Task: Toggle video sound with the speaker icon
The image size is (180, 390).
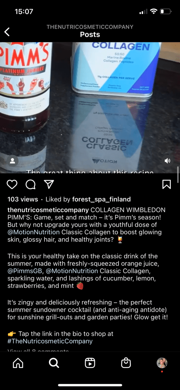Action: 167,160
